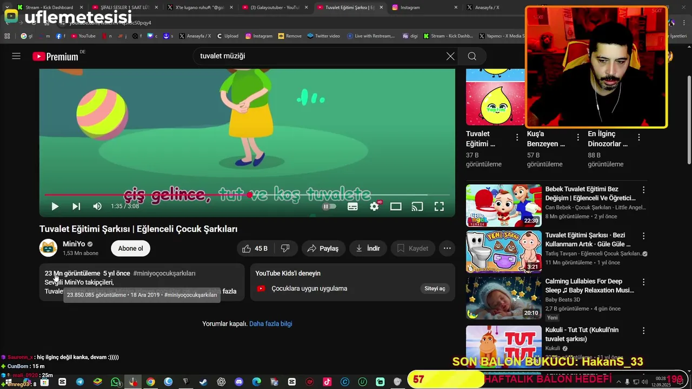This screenshot has width=692, height=389.
Task: Open options for Tuvalet Eğitimi short
Action: pos(517,137)
